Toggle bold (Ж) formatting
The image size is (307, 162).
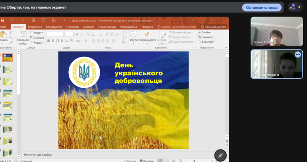48,41
